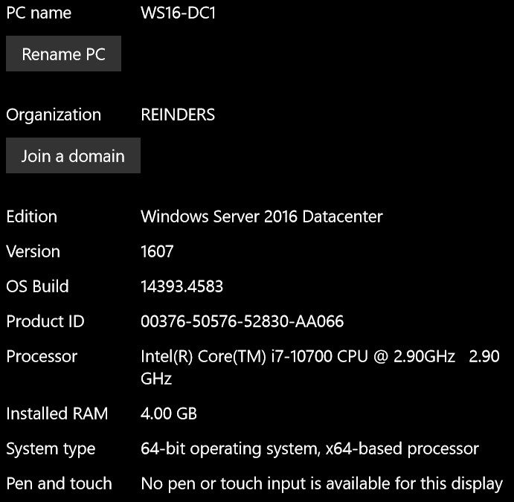The image size is (514, 502).
Task: Click the Processor label
Action: [42, 356]
